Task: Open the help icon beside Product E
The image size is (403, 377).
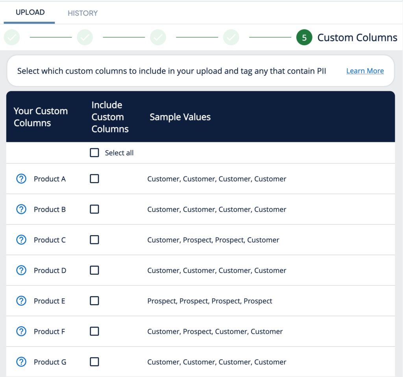Action: click(x=21, y=301)
